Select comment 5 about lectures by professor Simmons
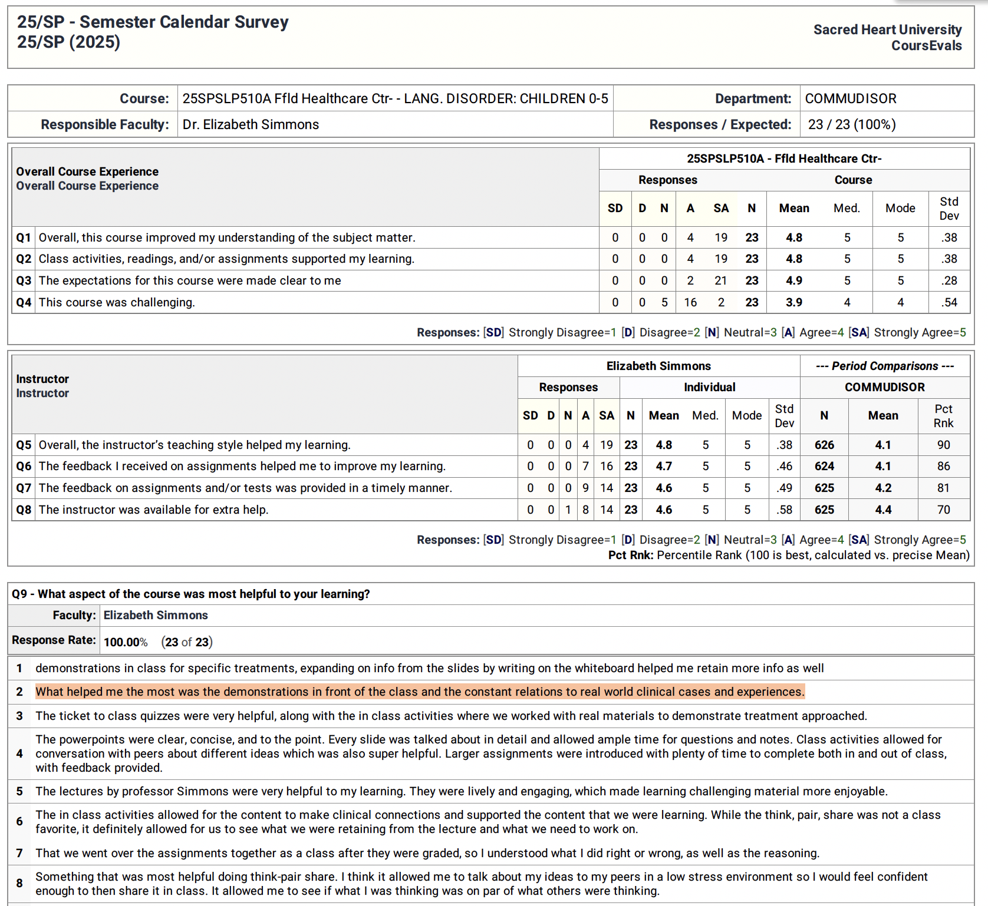Viewport: 988px width, 906px height. point(461,791)
